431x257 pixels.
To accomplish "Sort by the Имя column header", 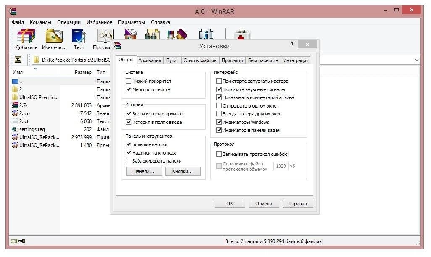I will pos(35,72).
